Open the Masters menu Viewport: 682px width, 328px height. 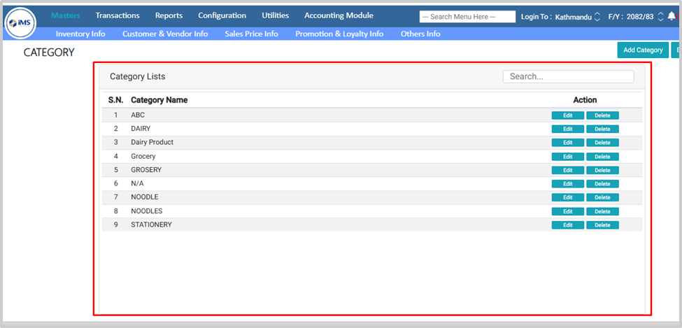coord(66,15)
